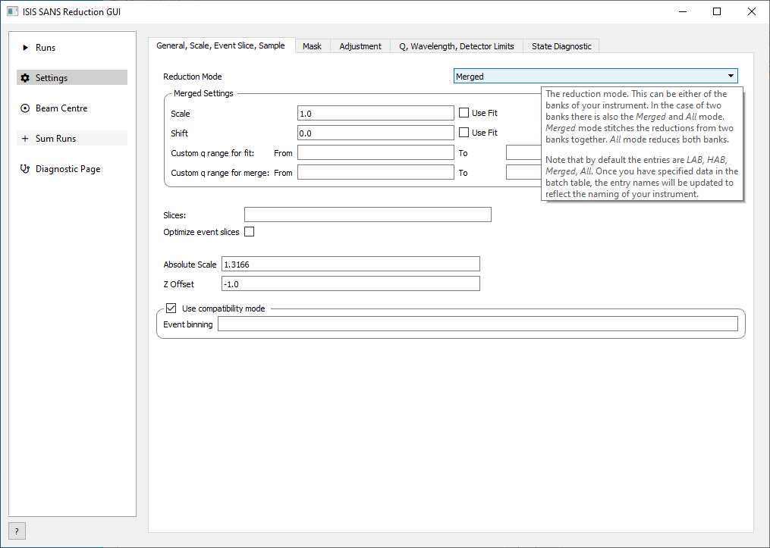Click the Merged Shift input field
The height and width of the screenshot is (548, 770).
(376, 133)
